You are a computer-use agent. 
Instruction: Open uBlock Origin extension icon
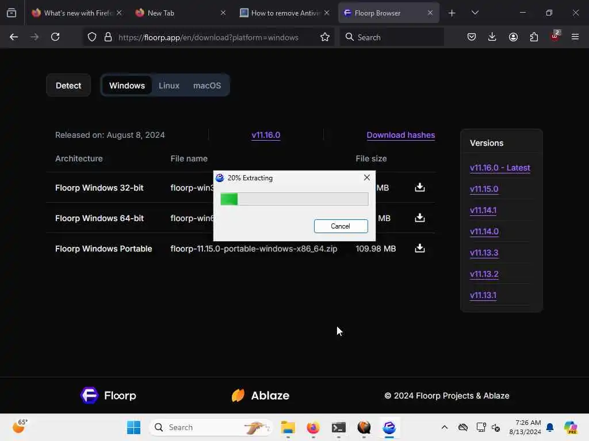[x=555, y=36]
